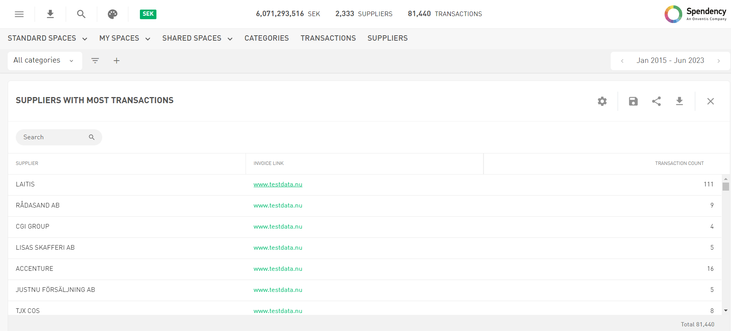
Task: Open the Transactions menu item
Action: 328,38
